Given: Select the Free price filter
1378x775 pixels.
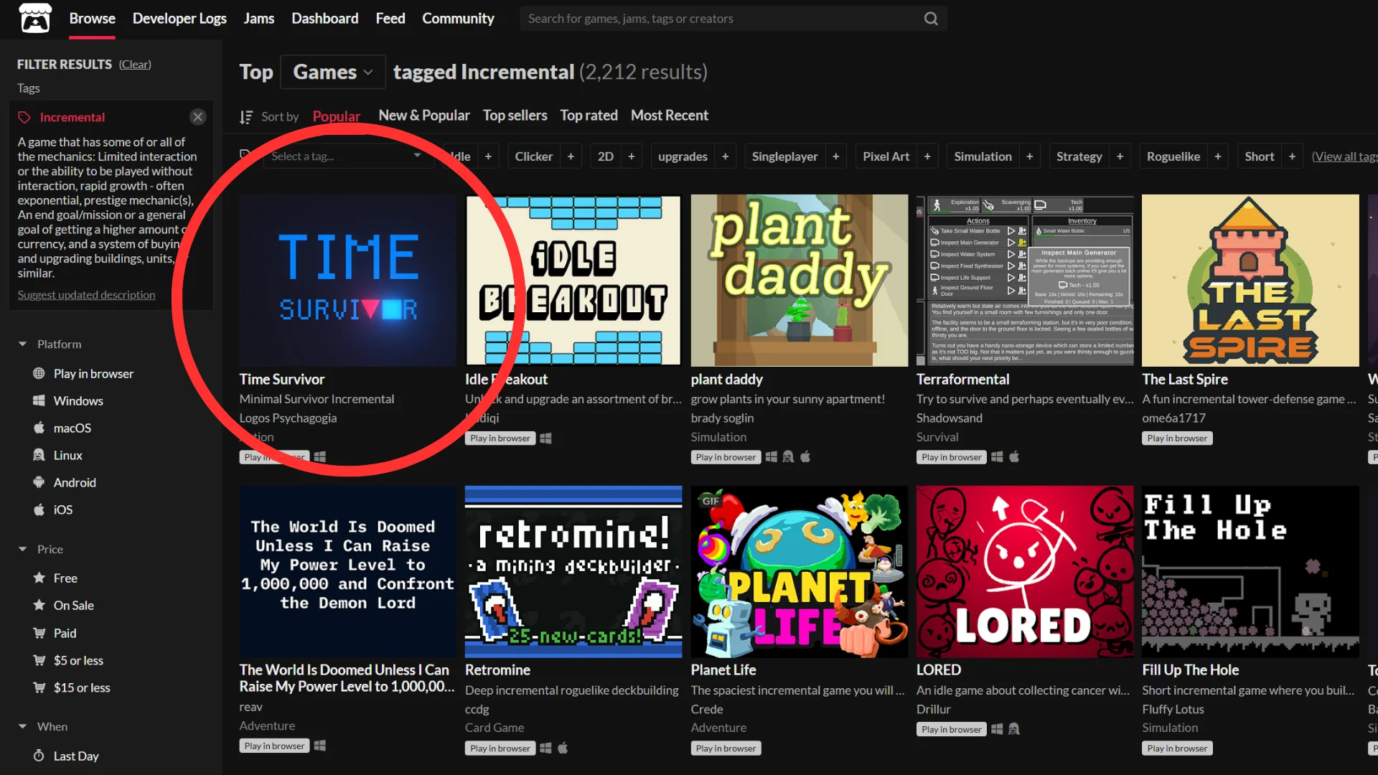Looking at the screenshot, I should click(x=65, y=578).
